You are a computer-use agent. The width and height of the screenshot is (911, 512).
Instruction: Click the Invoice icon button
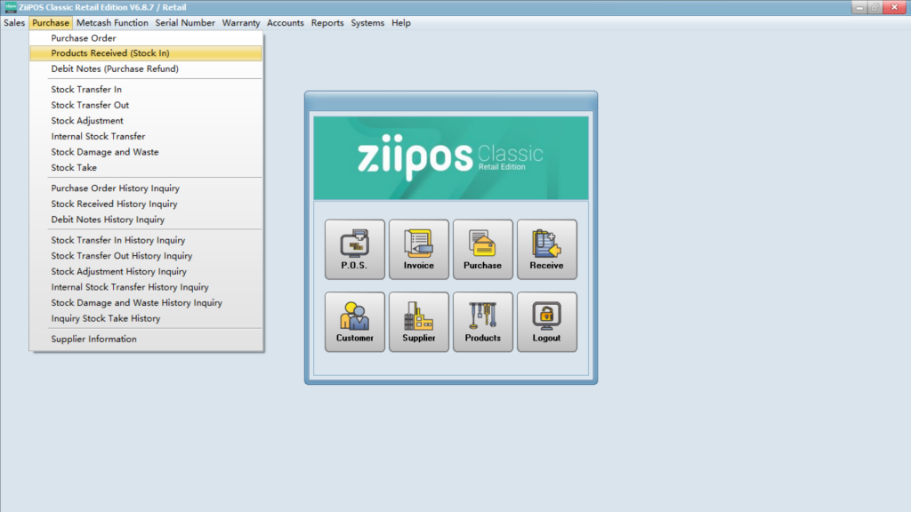[x=418, y=249]
